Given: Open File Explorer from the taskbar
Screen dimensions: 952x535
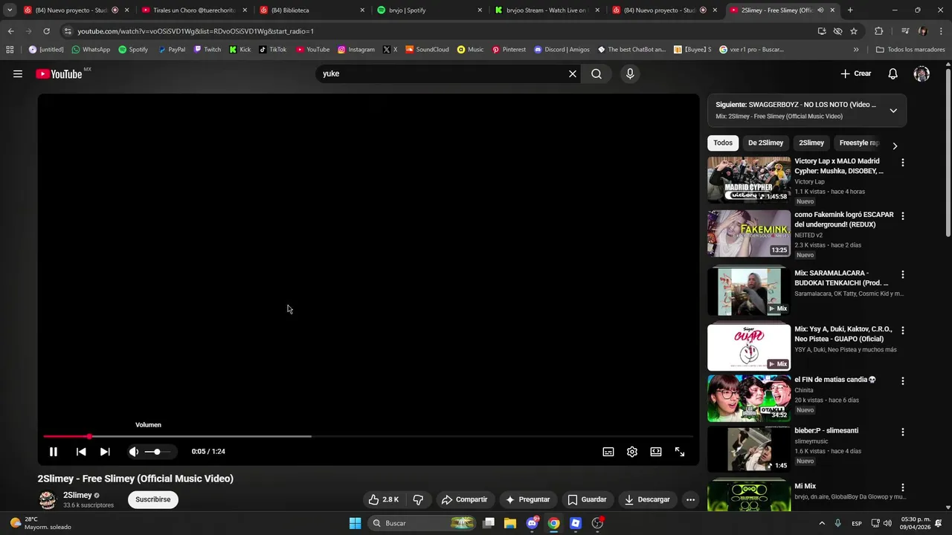Looking at the screenshot, I should point(510,523).
